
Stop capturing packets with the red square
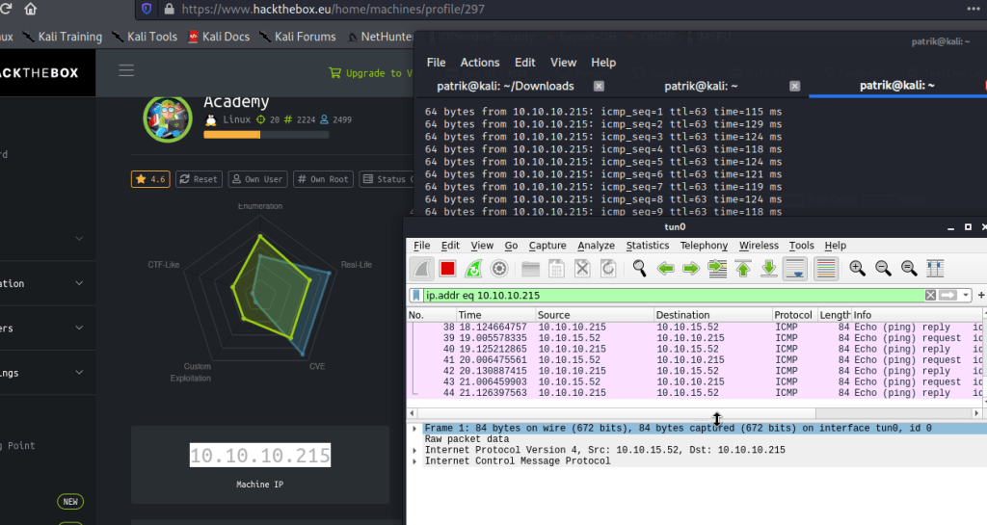click(447, 269)
